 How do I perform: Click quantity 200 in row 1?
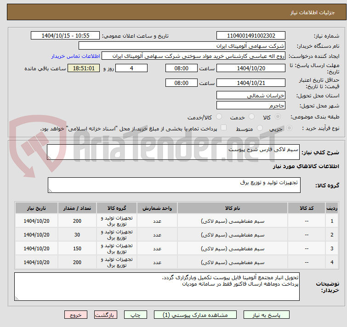point(77,221)
